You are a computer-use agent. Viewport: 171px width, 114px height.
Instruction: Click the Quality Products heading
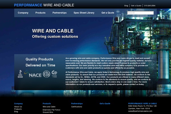(x=39, y=59)
